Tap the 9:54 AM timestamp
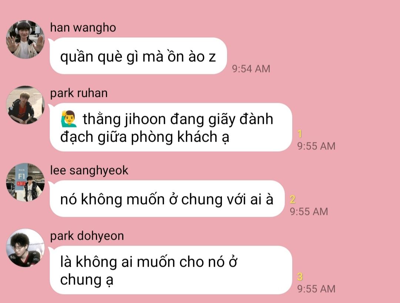Viewport: 400px width, 303px height. click(x=251, y=69)
